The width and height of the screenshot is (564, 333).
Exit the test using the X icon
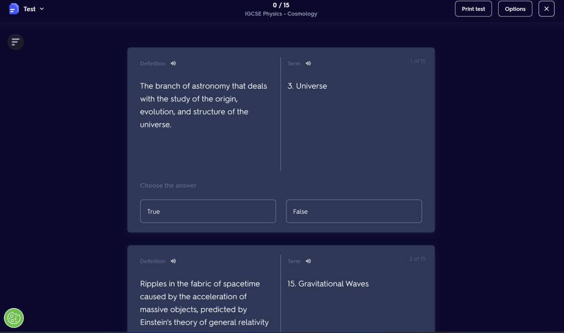(x=546, y=8)
